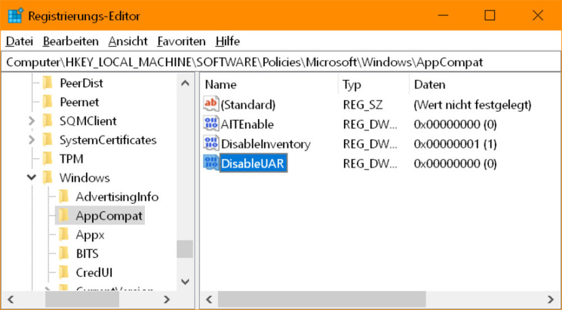This screenshot has height=310, width=562.
Task: Click the AdvertisingInfo folder icon
Action: [x=64, y=197]
